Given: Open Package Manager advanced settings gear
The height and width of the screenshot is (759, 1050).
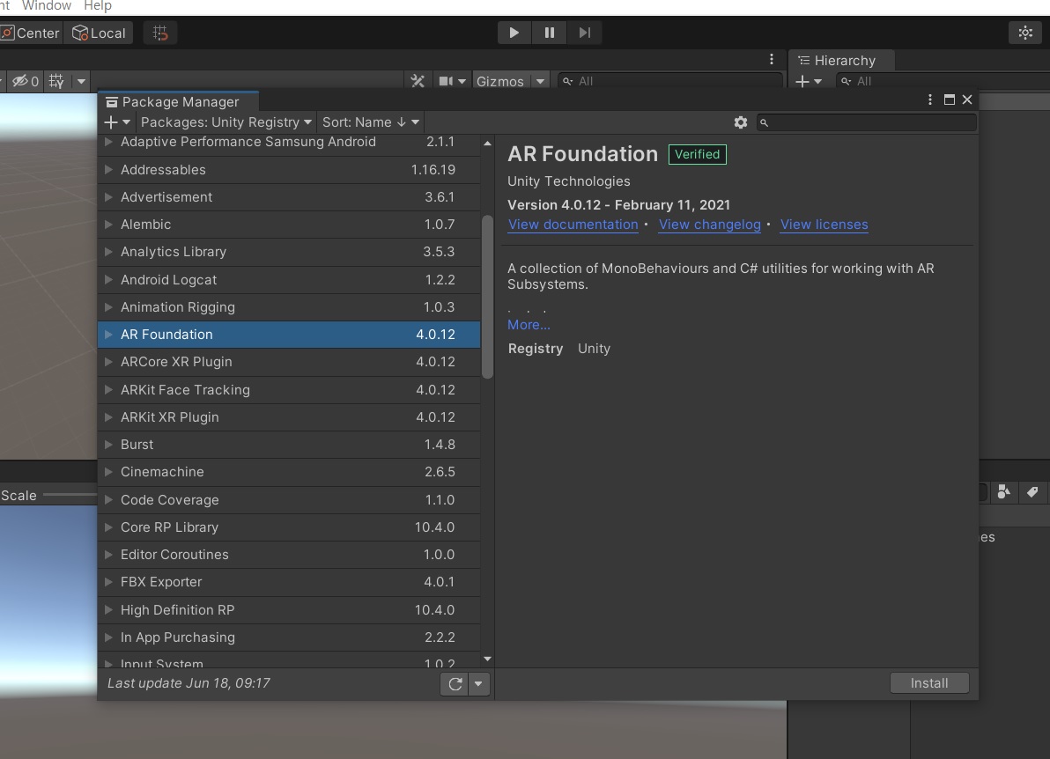Looking at the screenshot, I should point(741,122).
